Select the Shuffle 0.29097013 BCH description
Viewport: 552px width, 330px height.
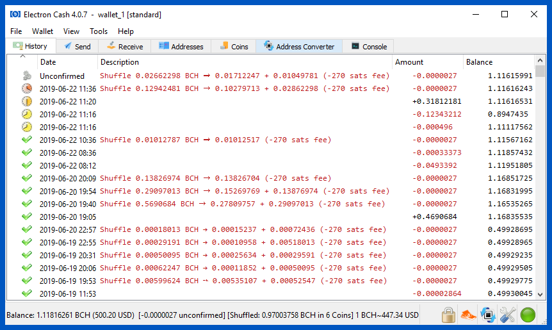point(245,191)
